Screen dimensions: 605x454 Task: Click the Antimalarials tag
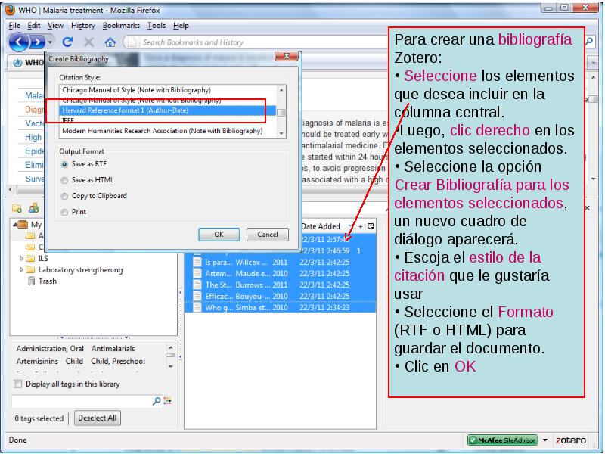click(113, 349)
